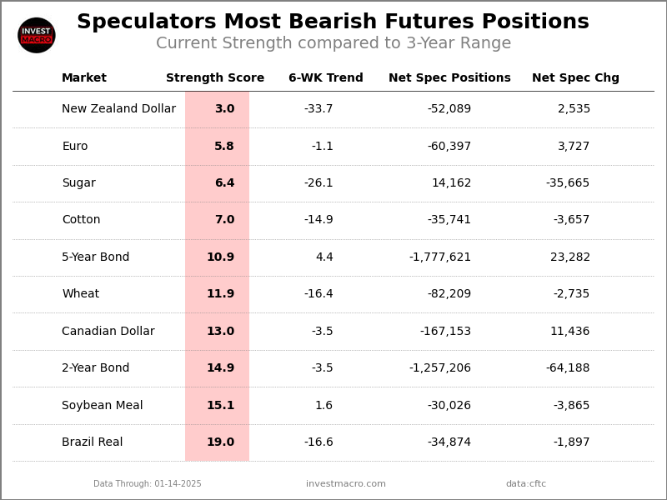The width and height of the screenshot is (667, 500).
Task: Select the New Zealand Dollar row label
Action: (x=118, y=109)
